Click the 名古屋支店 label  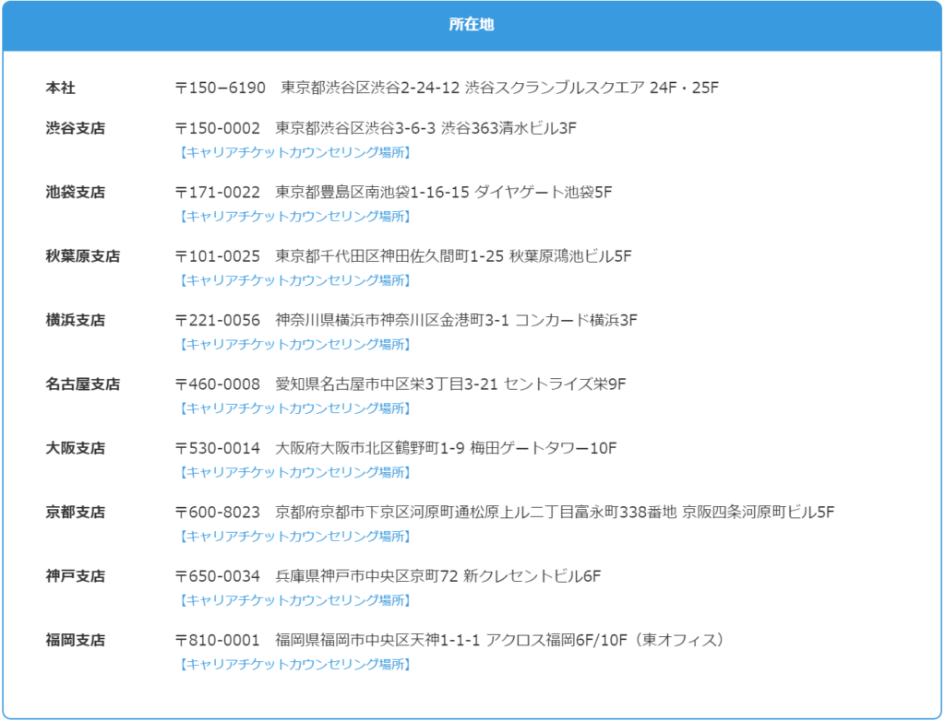click(82, 384)
